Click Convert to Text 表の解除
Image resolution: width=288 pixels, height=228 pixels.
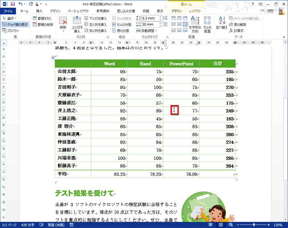(237, 25)
